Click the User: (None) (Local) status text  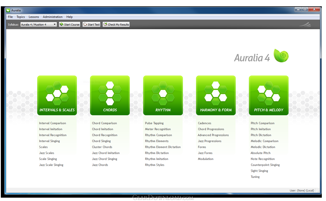click(x=302, y=191)
